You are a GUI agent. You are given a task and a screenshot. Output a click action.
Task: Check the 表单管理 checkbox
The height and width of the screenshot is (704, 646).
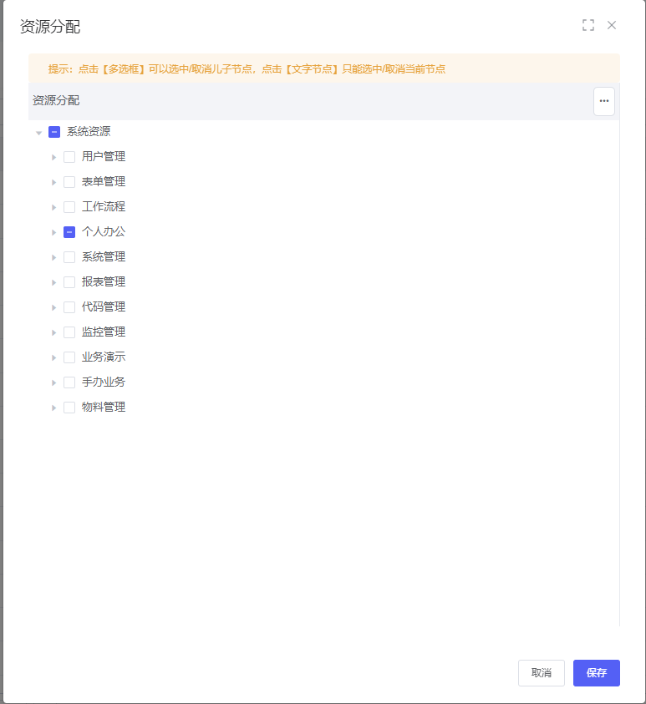coord(69,182)
